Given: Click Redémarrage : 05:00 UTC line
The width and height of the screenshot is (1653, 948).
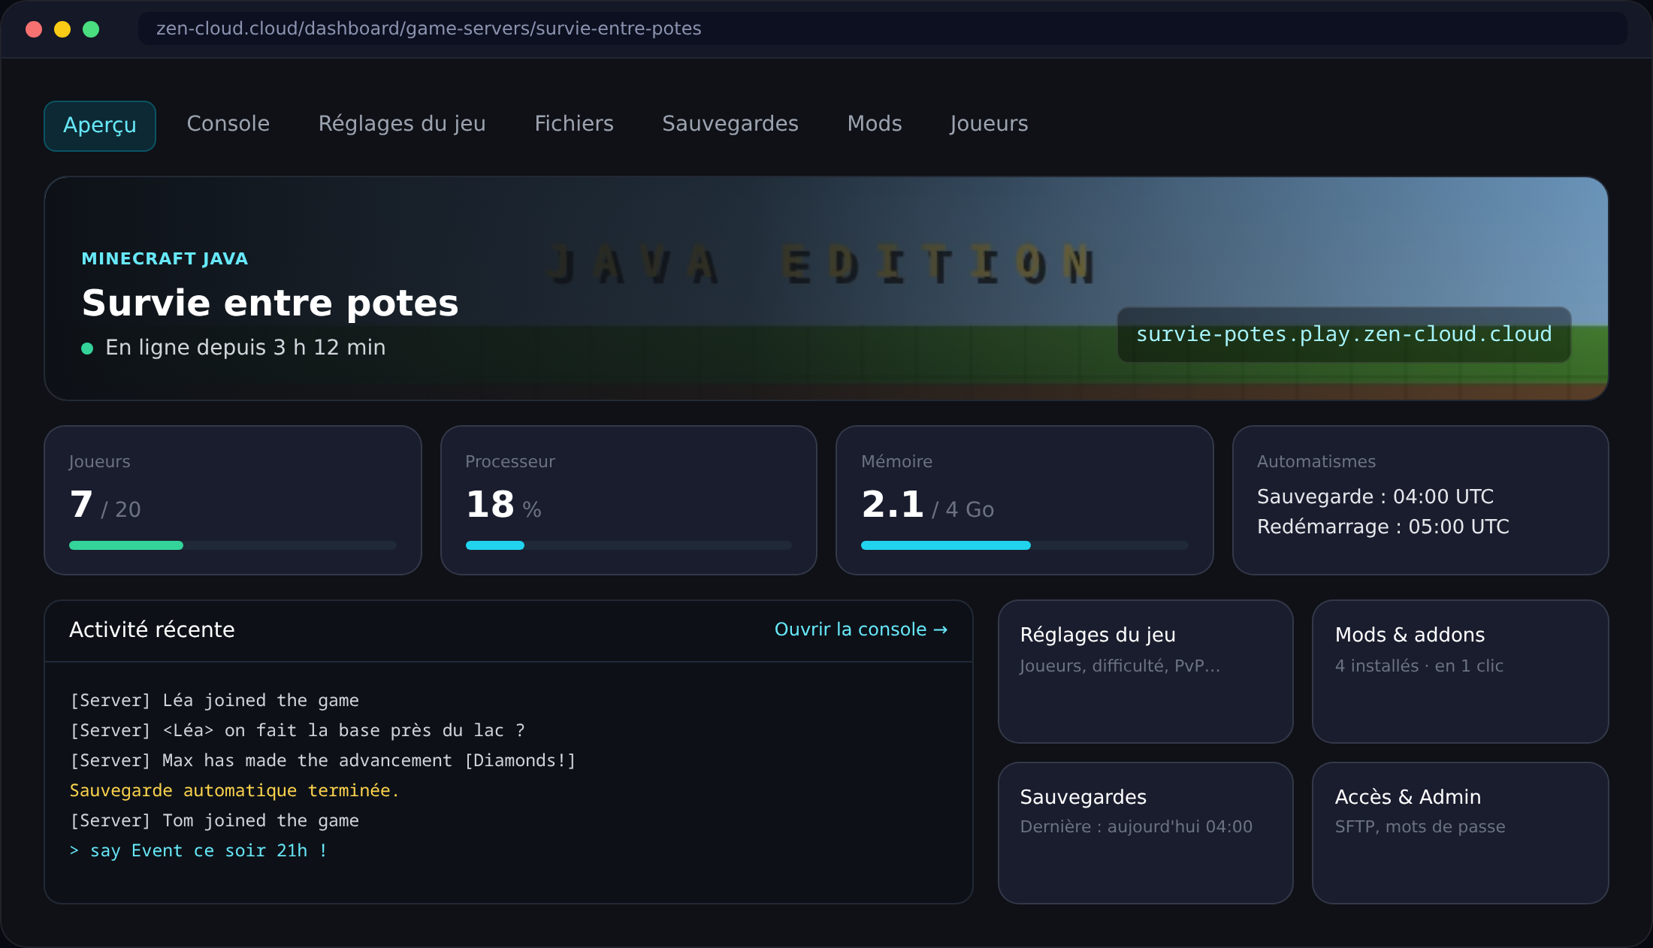Looking at the screenshot, I should pos(1383,527).
